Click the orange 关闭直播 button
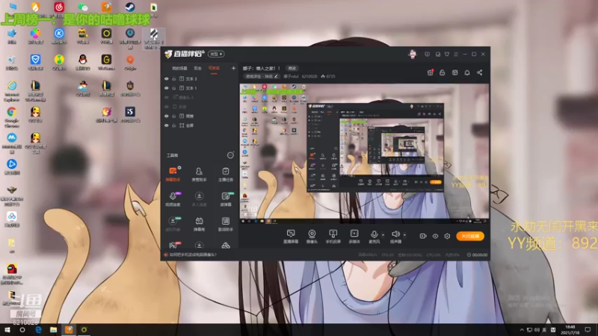The height and width of the screenshot is (336, 598). pos(470,236)
